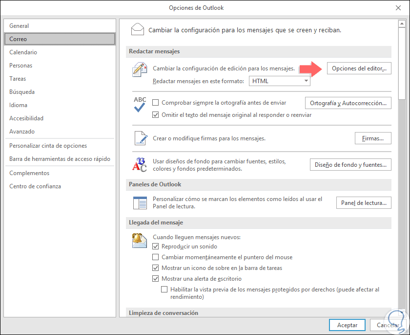Image resolution: width=410 pixels, height=335 pixels.
Task: Toggle 'Reproducir un sonido' checkbox
Action: coord(155,246)
